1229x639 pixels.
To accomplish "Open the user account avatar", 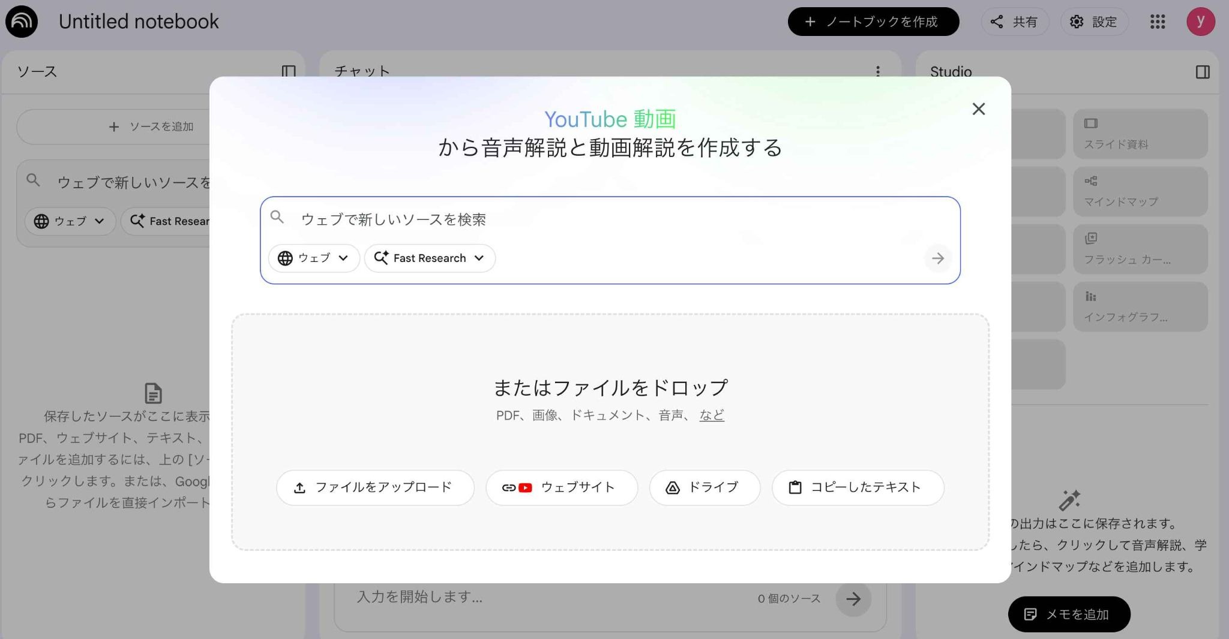I will click(x=1201, y=22).
